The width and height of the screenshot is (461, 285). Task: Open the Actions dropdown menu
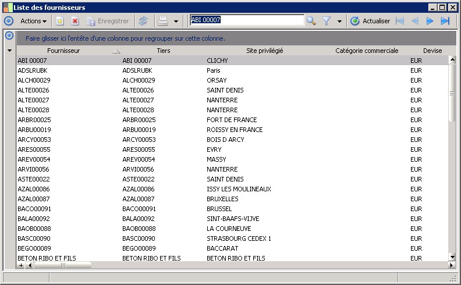tap(33, 21)
